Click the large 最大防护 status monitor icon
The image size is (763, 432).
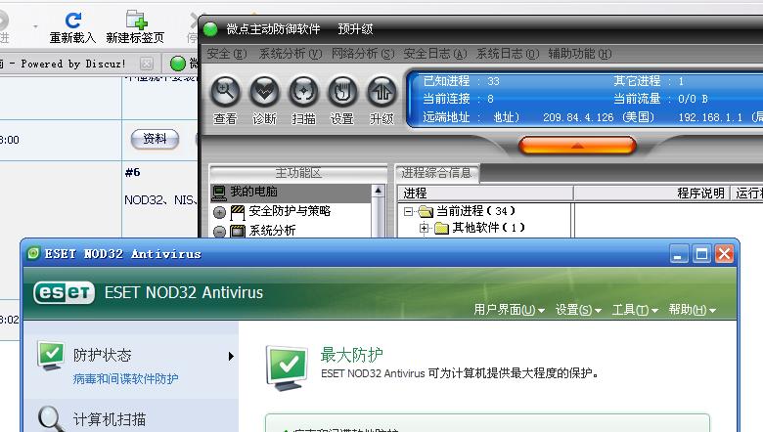(x=287, y=367)
